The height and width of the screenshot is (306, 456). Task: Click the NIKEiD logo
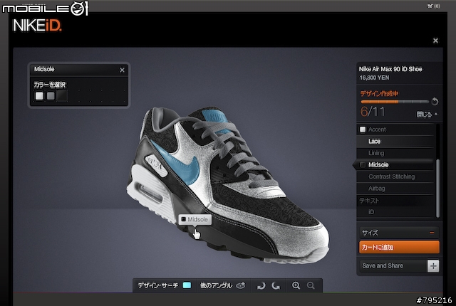click(x=37, y=26)
